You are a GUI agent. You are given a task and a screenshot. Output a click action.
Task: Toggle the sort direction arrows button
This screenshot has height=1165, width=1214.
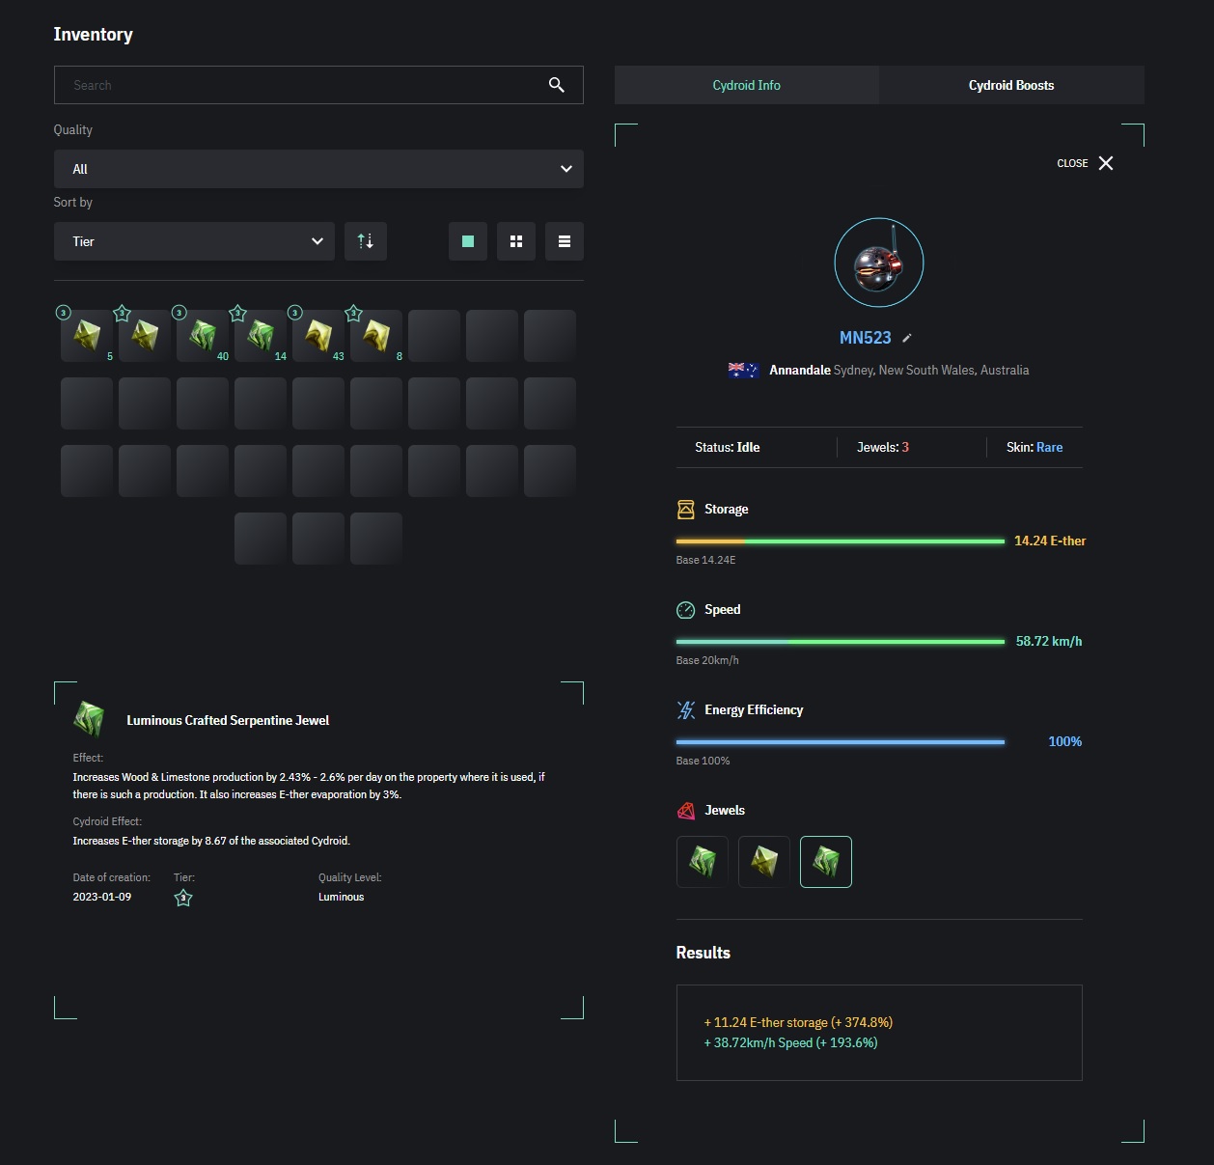click(x=366, y=241)
